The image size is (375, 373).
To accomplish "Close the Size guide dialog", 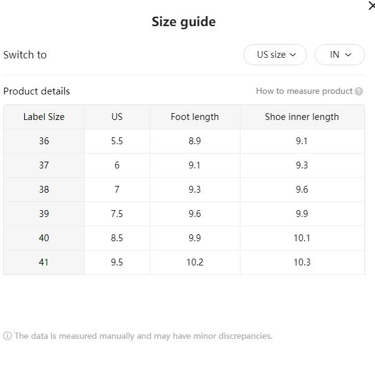I will click(372, 6).
